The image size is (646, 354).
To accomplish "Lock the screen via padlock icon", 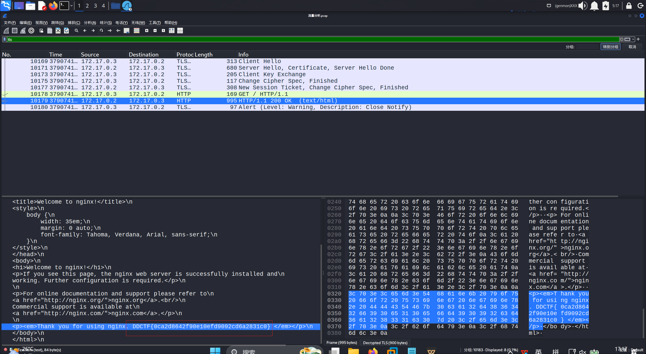I will coord(629,6).
